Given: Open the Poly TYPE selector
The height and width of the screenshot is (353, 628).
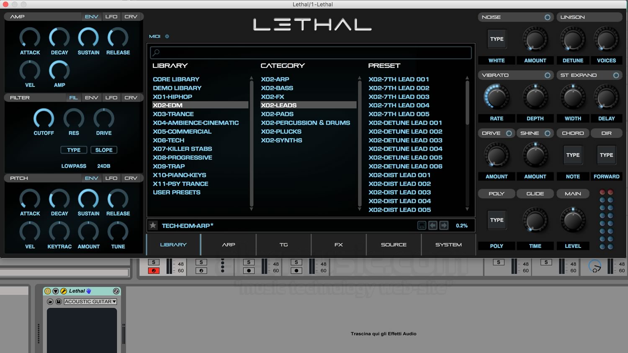Looking at the screenshot, I should click(497, 220).
